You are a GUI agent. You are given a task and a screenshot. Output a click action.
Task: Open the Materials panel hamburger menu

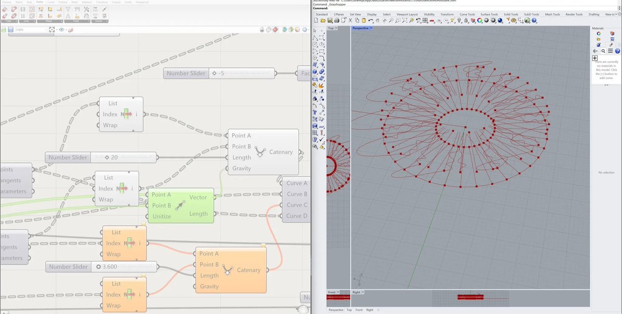click(611, 51)
